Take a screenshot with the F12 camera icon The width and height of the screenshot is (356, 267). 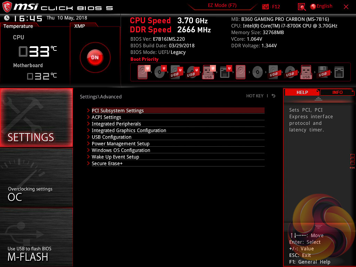265,7
